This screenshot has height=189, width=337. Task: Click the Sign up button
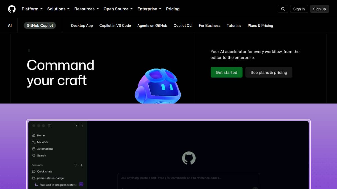click(x=320, y=9)
